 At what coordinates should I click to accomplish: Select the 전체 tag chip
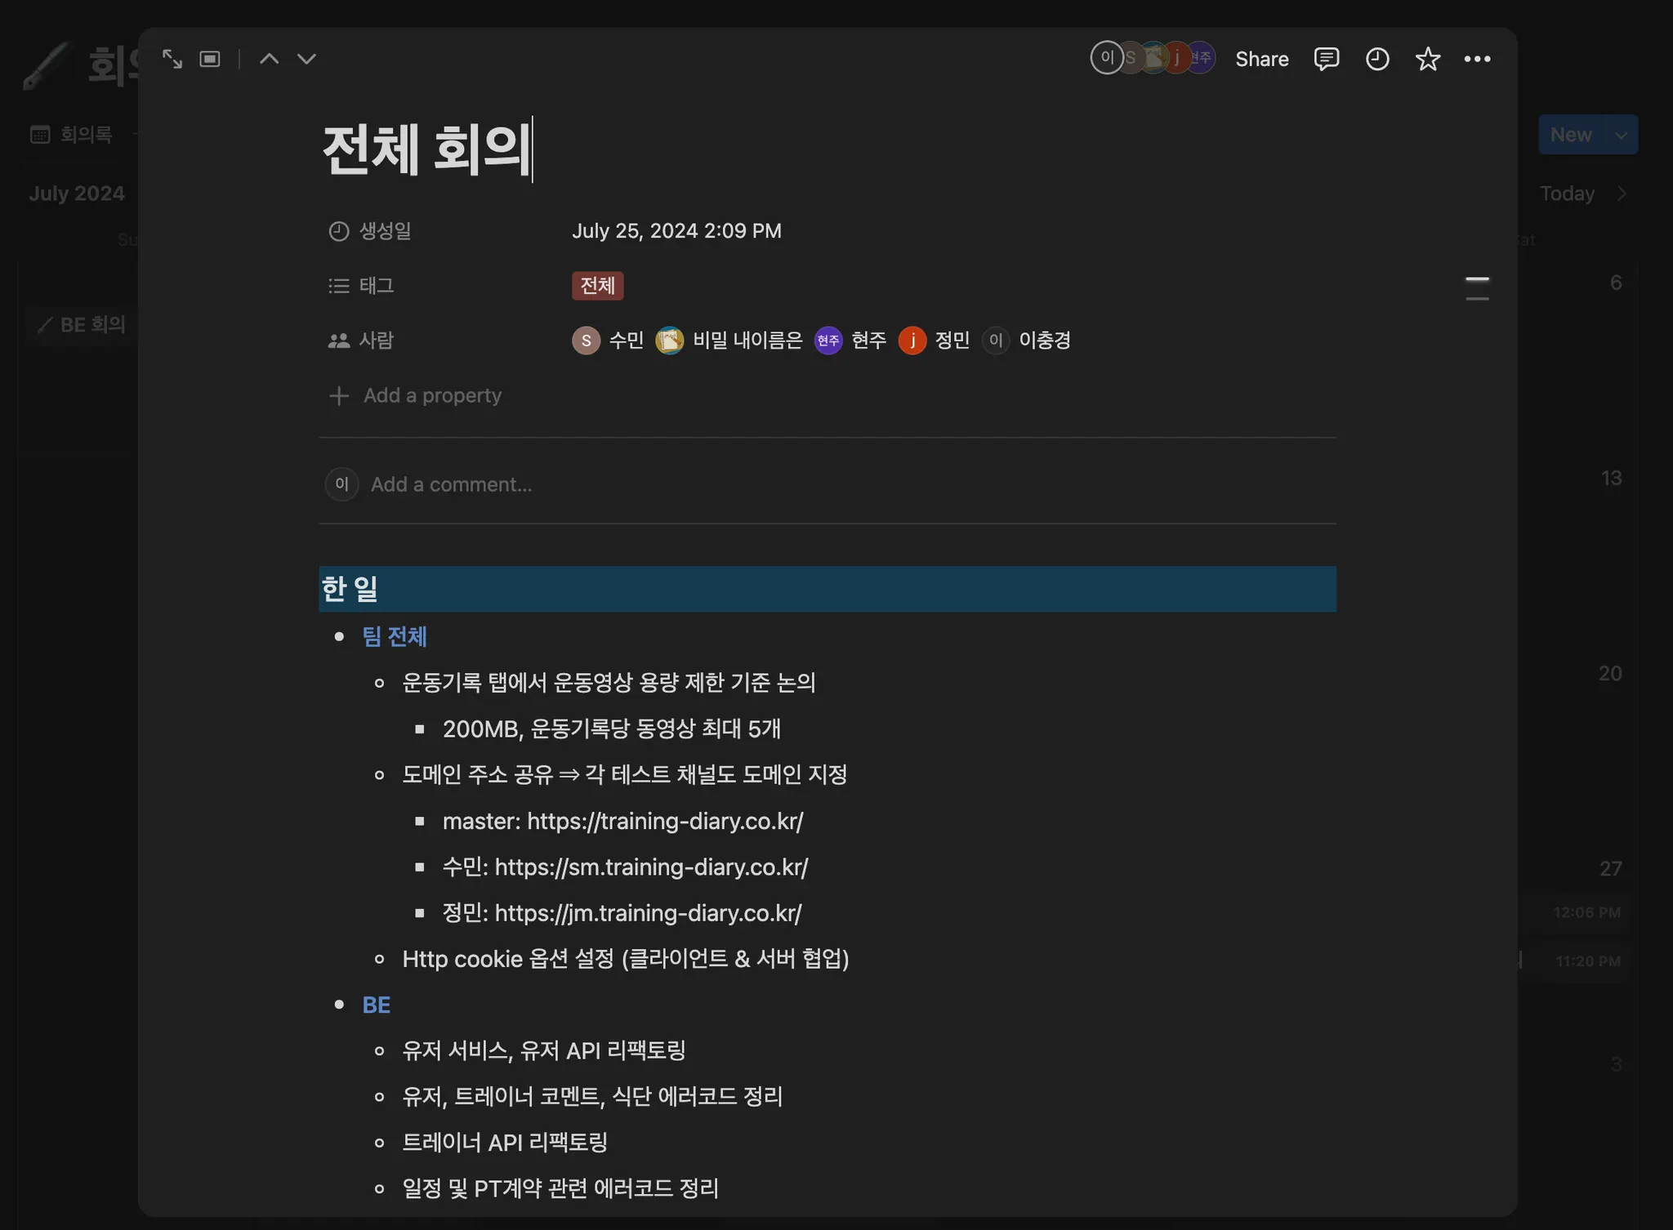(x=597, y=286)
